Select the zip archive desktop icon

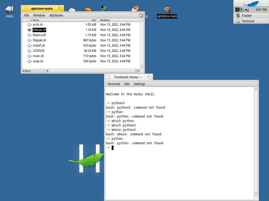click(x=136, y=8)
